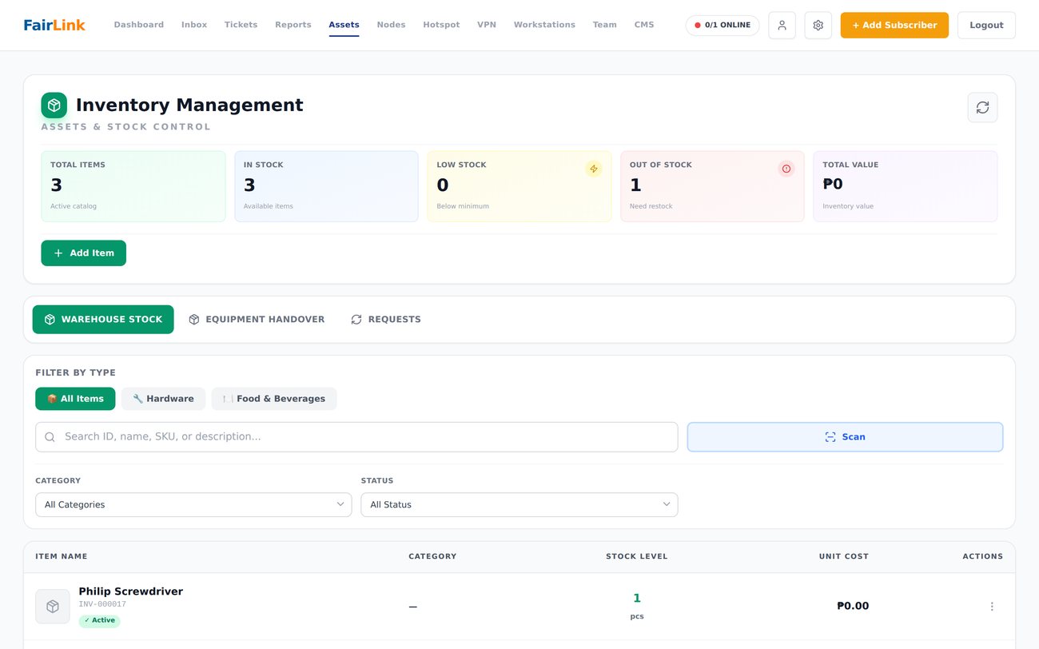The width and height of the screenshot is (1039, 649).
Task: Click the magnifier icon in search field
Action: 50,437
